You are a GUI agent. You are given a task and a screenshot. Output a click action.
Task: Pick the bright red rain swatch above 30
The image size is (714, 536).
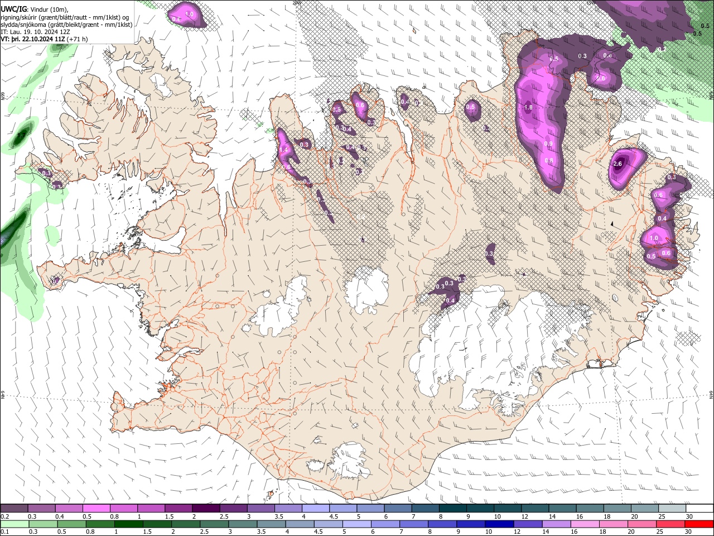click(x=699, y=524)
